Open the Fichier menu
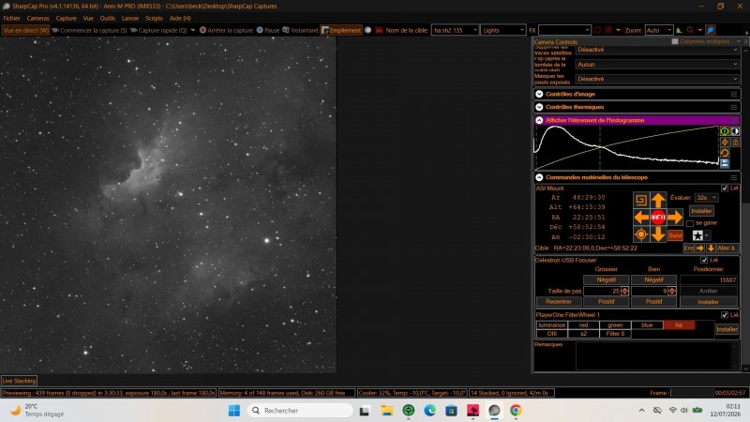Screen dimensions: 750x422 (11, 18)
